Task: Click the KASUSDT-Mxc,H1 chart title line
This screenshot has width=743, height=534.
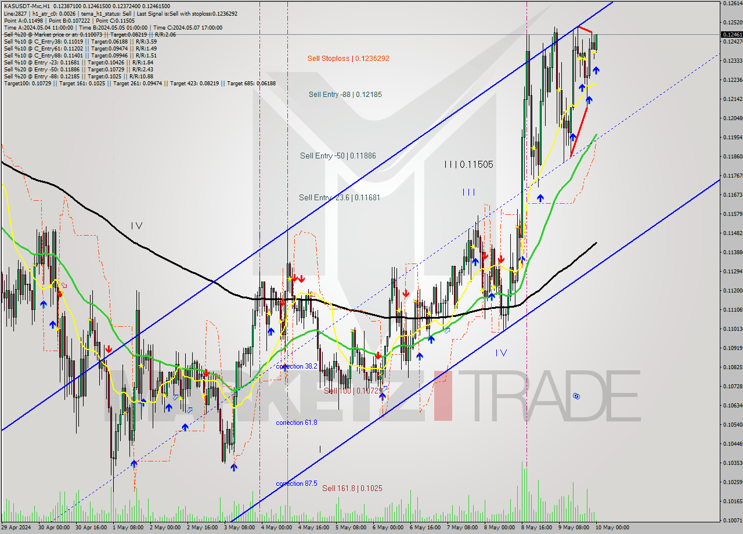Action: click(x=87, y=6)
